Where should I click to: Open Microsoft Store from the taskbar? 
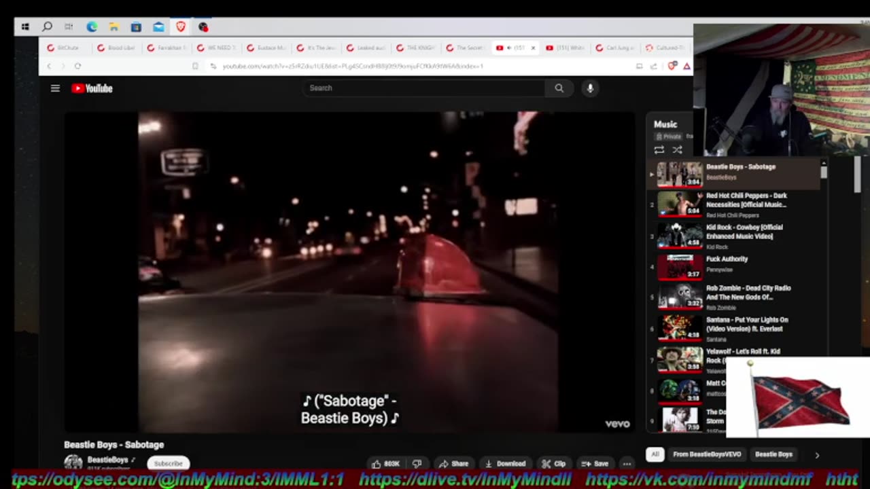[x=136, y=27]
